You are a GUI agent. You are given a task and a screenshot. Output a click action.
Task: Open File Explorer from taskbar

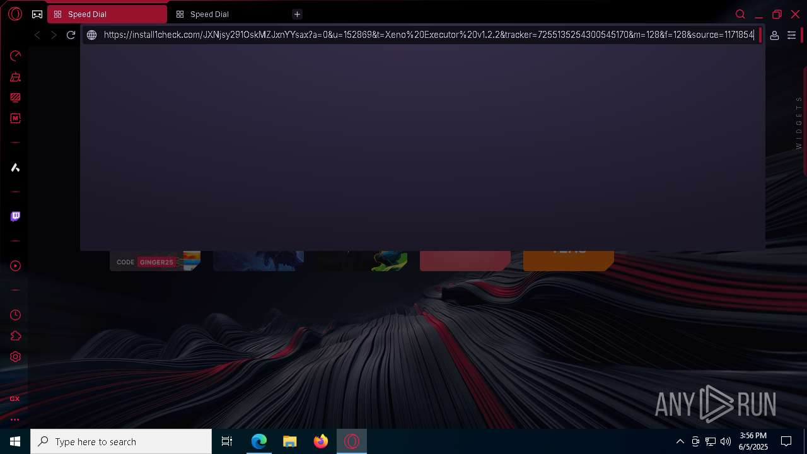(x=290, y=441)
